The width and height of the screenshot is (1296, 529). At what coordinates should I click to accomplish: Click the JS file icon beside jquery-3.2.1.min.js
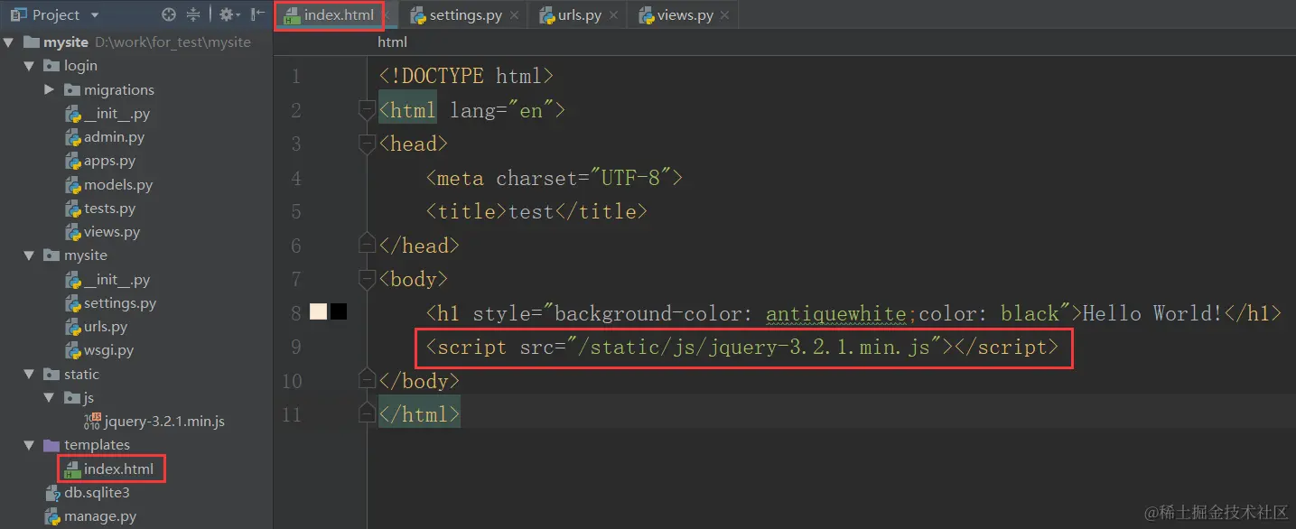[x=92, y=421]
